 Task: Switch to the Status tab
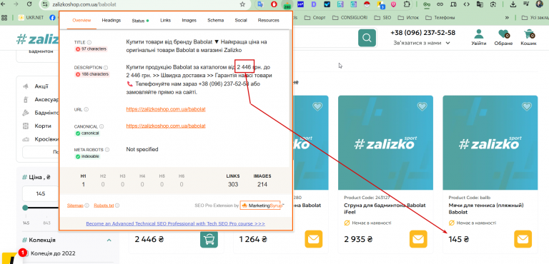click(140, 21)
